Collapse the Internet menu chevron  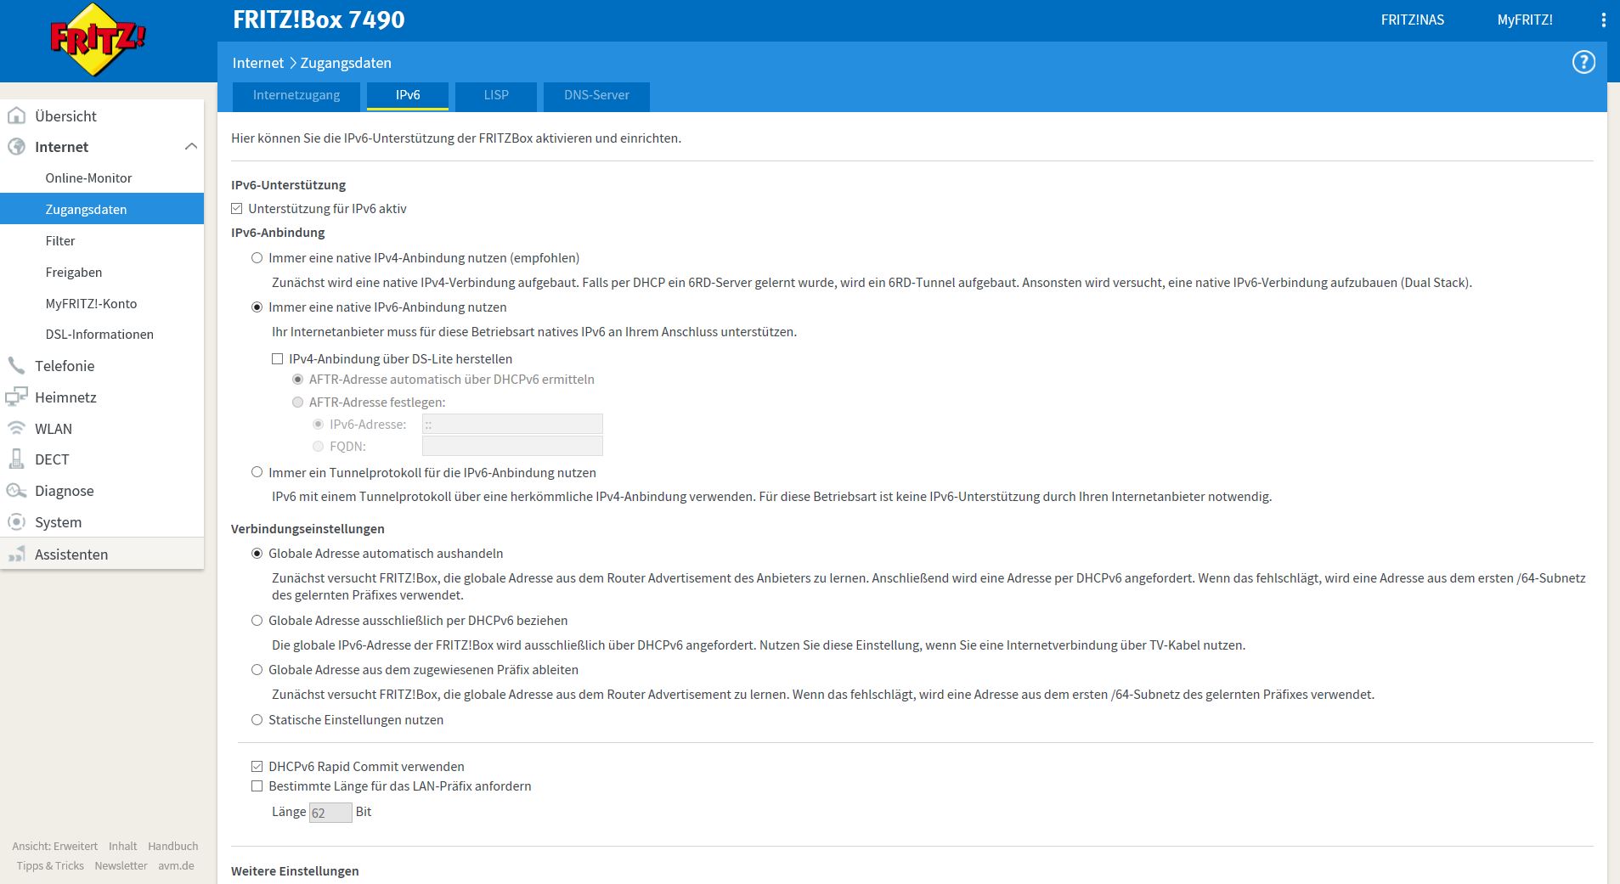coord(191,147)
